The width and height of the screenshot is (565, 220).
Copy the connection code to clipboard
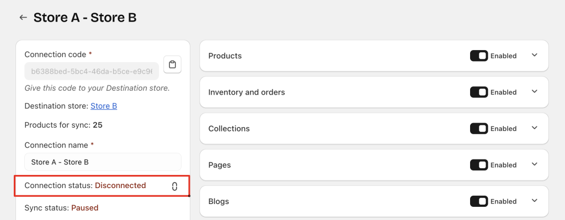click(173, 64)
